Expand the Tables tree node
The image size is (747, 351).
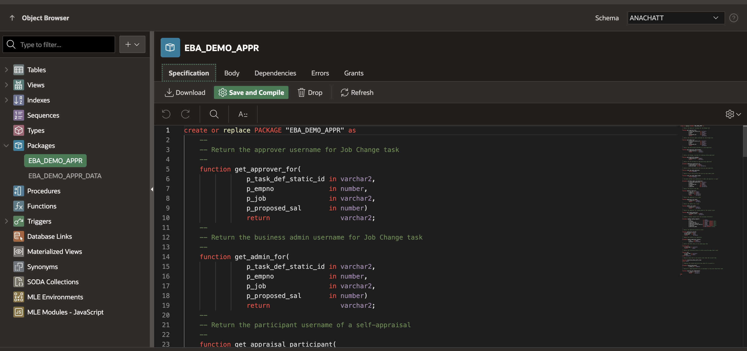click(7, 69)
